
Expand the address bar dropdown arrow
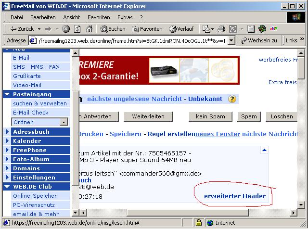(232, 41)
